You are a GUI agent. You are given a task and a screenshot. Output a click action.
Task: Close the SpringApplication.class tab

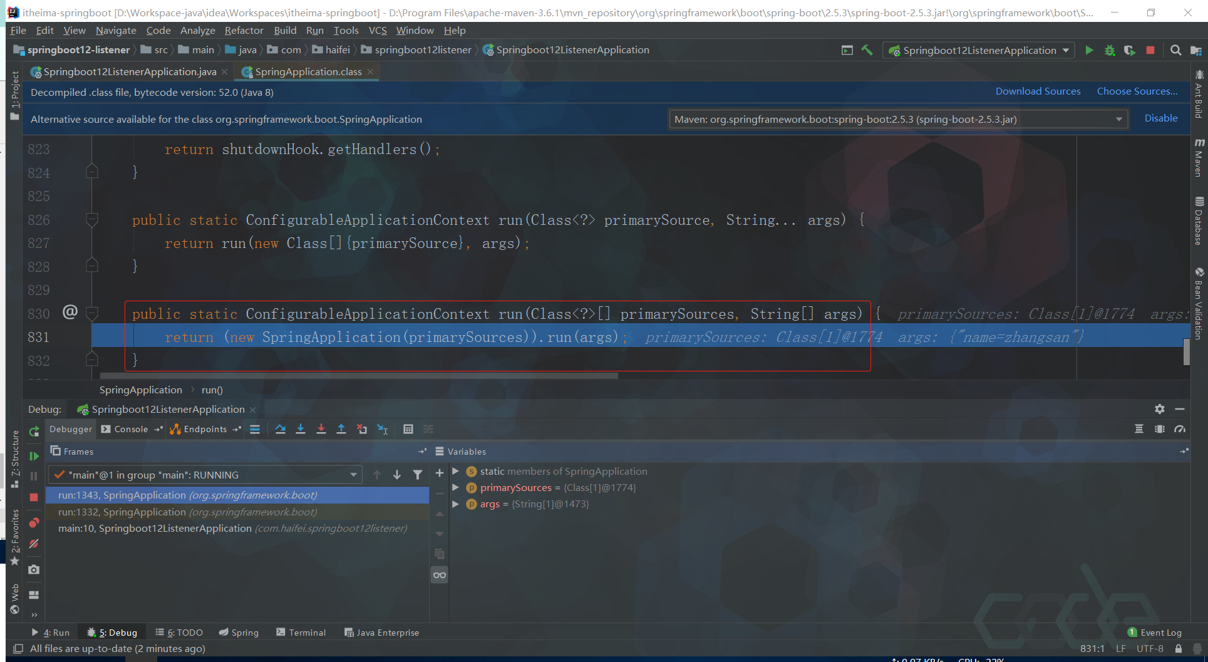point(371,72)
